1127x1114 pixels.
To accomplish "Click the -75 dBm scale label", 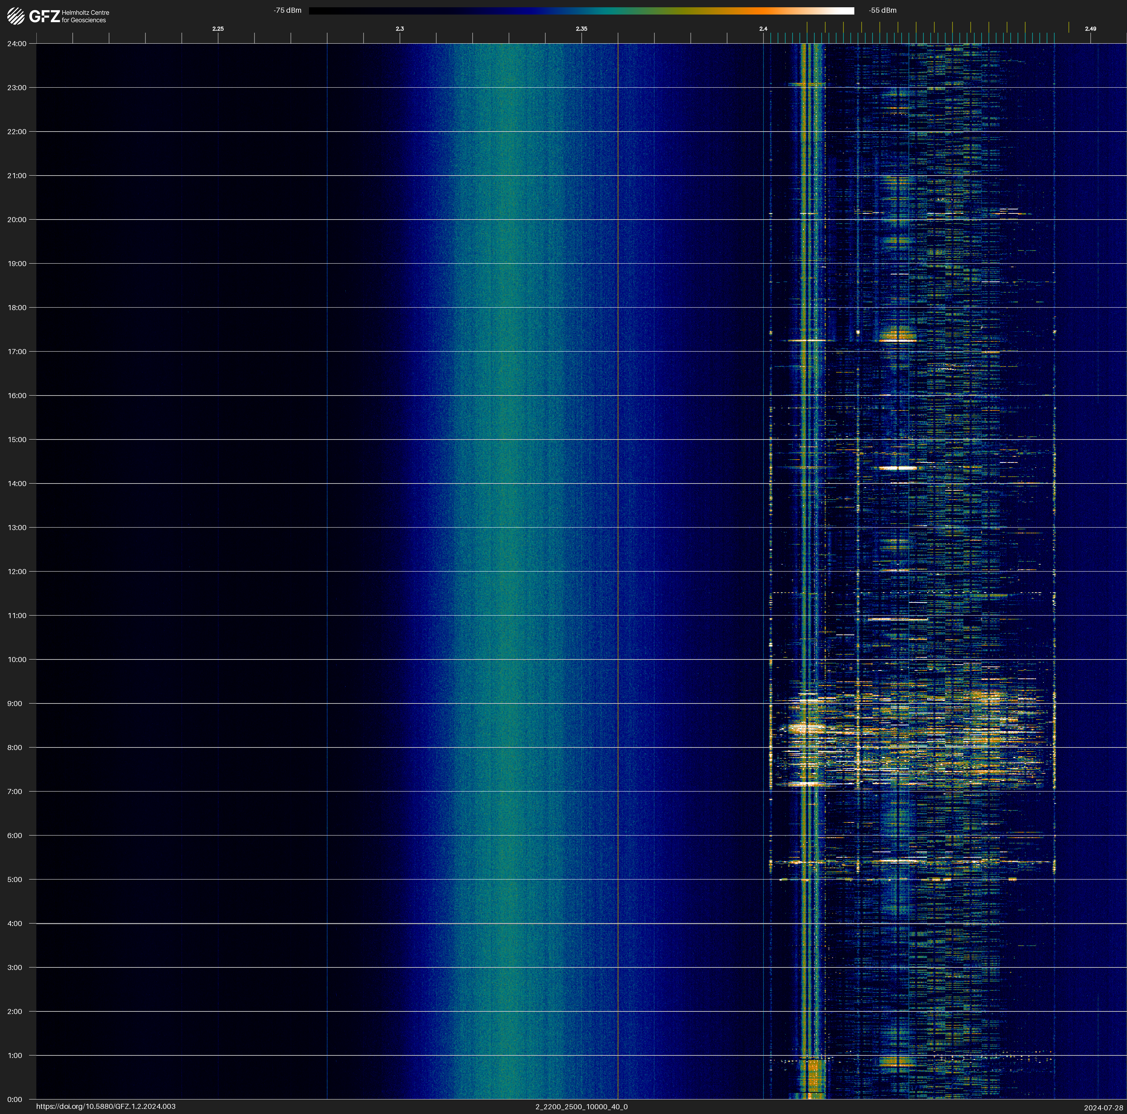I will coord(288,11).
